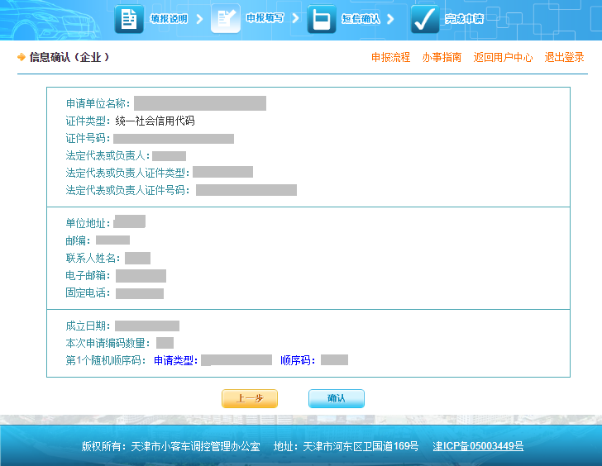The width and height of the screenshot is (602, 466).
Task: Click the chevron arrow after 申报填写
Action: tap(296, 18)
